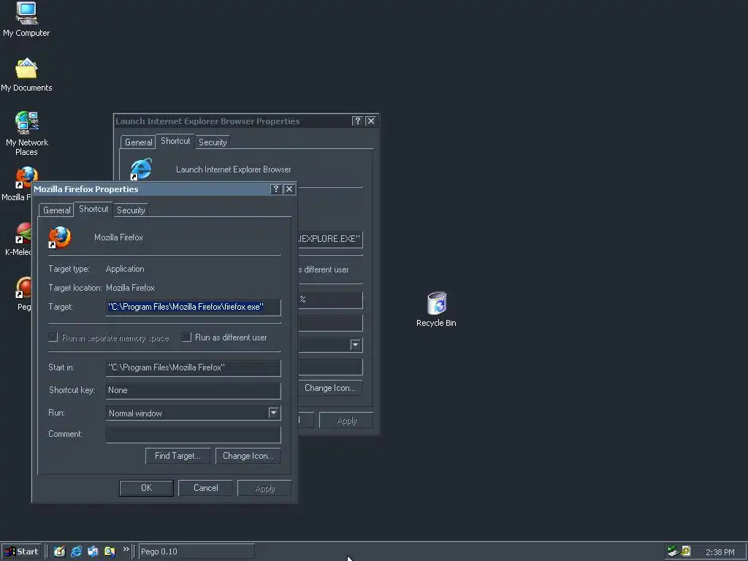Confirm Firefox Properties with OK
The height and width of the screenshot is (561, 748).
pos(146,488)
